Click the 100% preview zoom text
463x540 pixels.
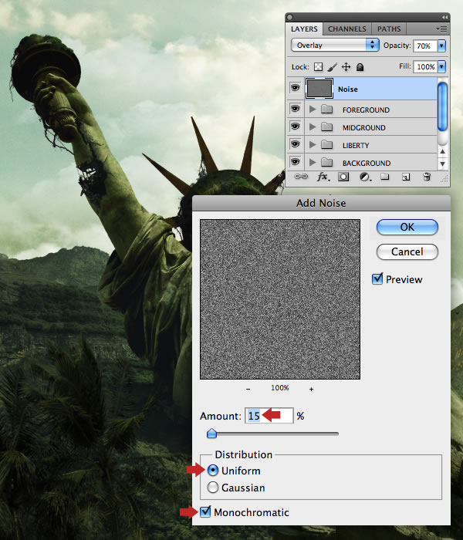279,388
